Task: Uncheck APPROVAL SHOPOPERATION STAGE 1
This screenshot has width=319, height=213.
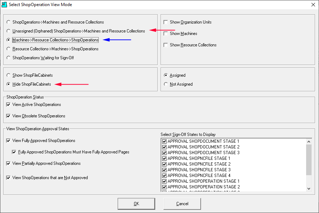Action: [x=165, y=181]
